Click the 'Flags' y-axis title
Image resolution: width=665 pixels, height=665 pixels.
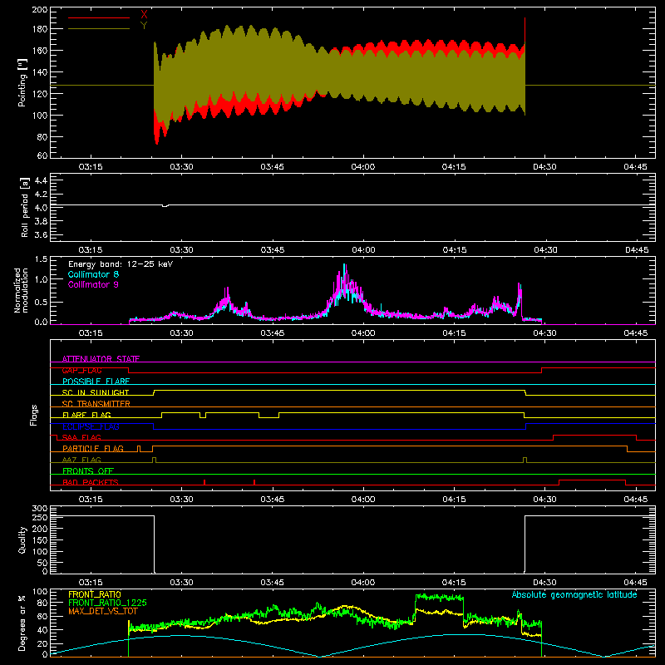point(34,415)
